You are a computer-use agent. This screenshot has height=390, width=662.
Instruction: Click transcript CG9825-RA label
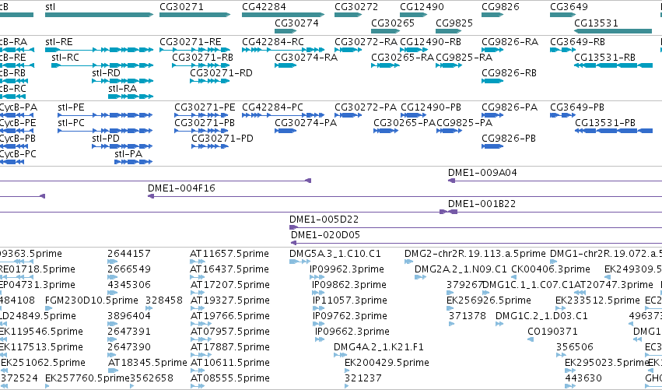coord(464,58)
